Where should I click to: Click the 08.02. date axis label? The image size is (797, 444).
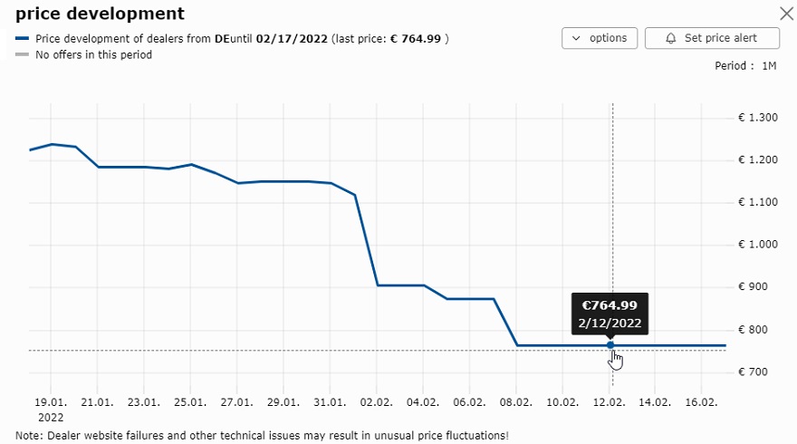click(x=516, y=402)
